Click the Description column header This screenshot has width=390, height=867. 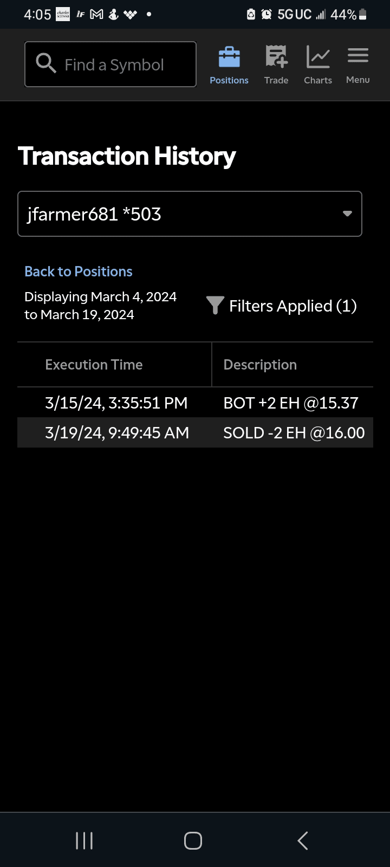pyautogui.click(x=260, y=365)
